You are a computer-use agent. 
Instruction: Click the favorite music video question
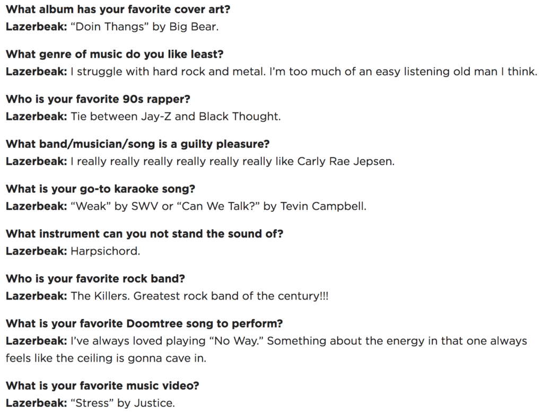click(102, 385)
